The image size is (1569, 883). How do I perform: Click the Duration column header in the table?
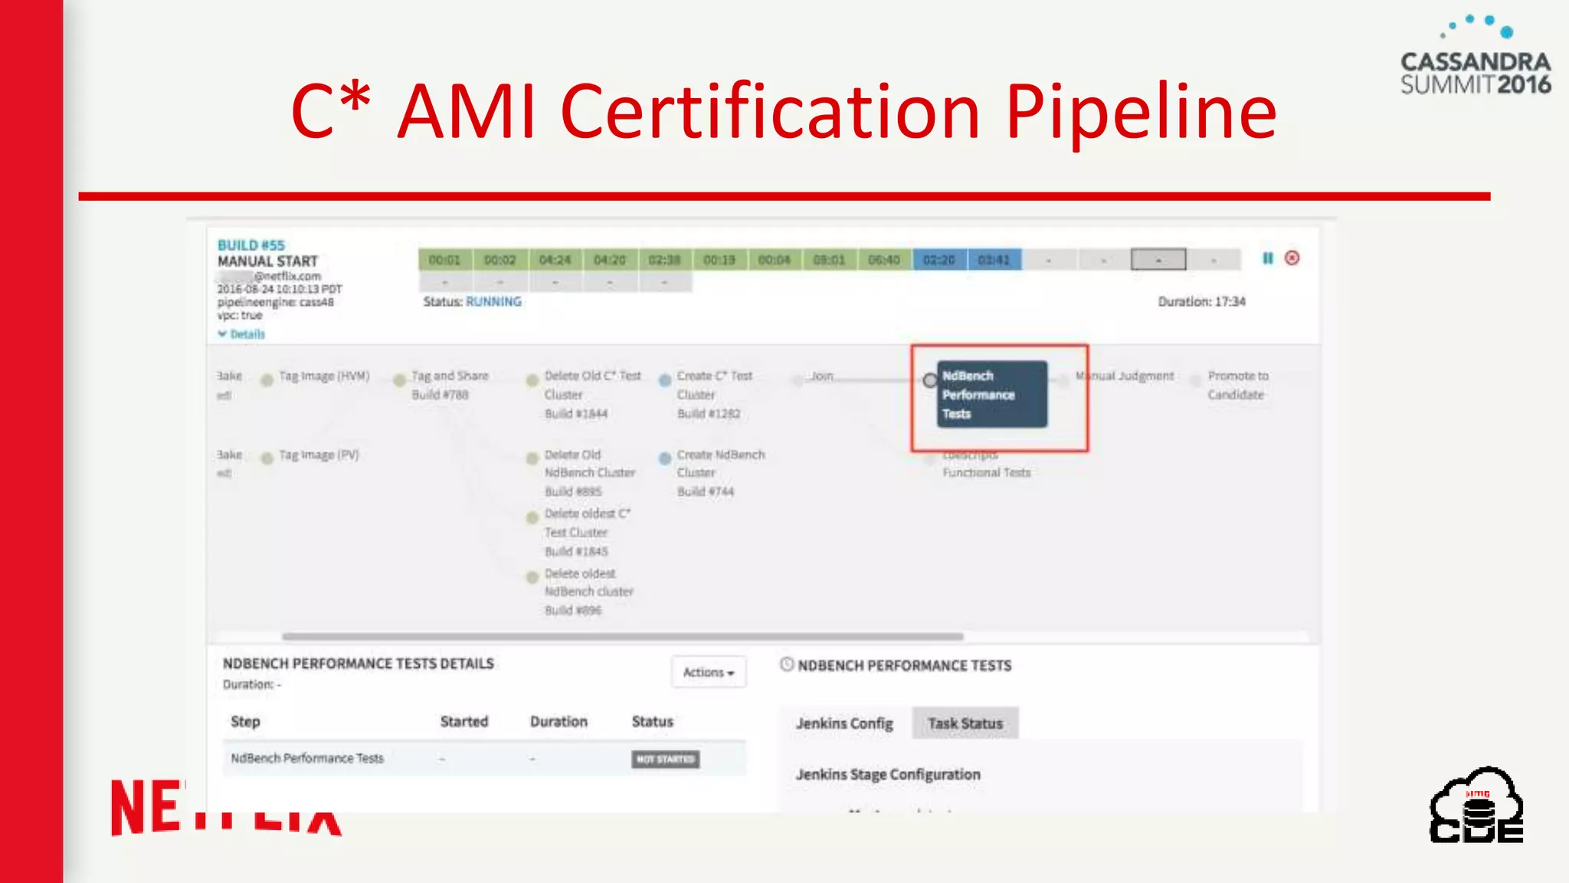558,721
